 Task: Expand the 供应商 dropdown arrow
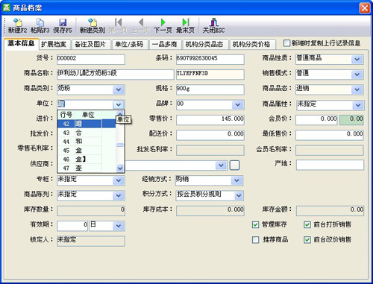coord(221,165)
